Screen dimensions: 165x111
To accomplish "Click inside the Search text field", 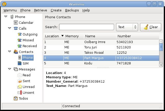I will point(87,27).
